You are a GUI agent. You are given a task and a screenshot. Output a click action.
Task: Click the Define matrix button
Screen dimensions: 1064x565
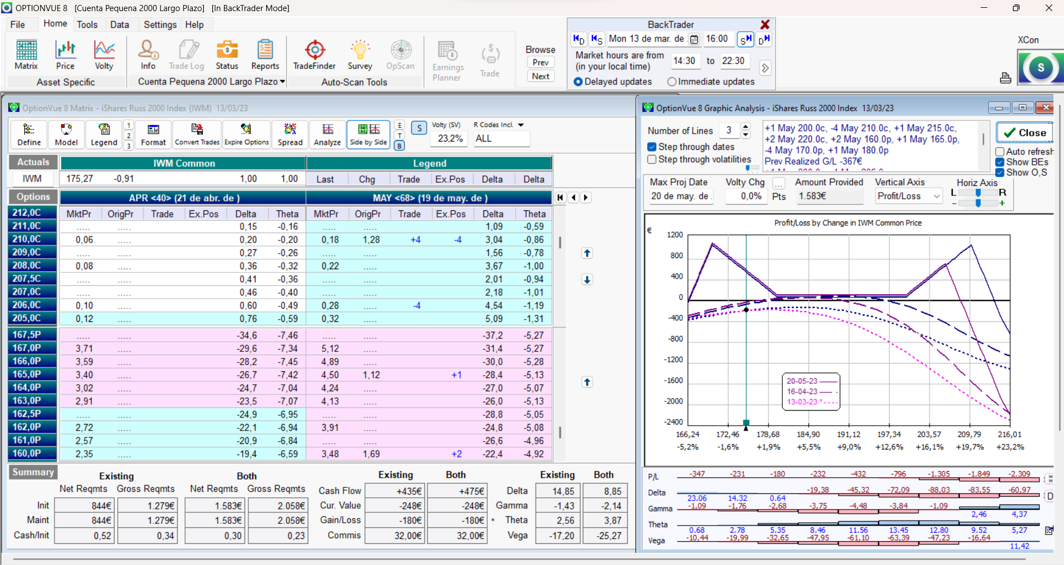pyautogui.click(x=29, y=135)
